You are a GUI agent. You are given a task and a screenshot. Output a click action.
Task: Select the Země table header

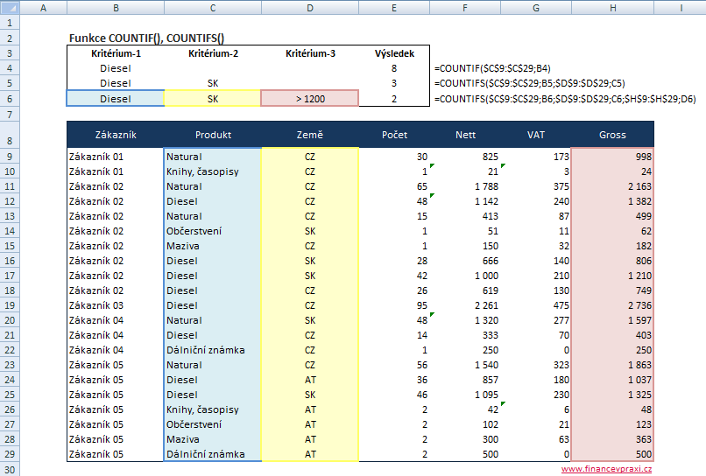tap(310, 135)
